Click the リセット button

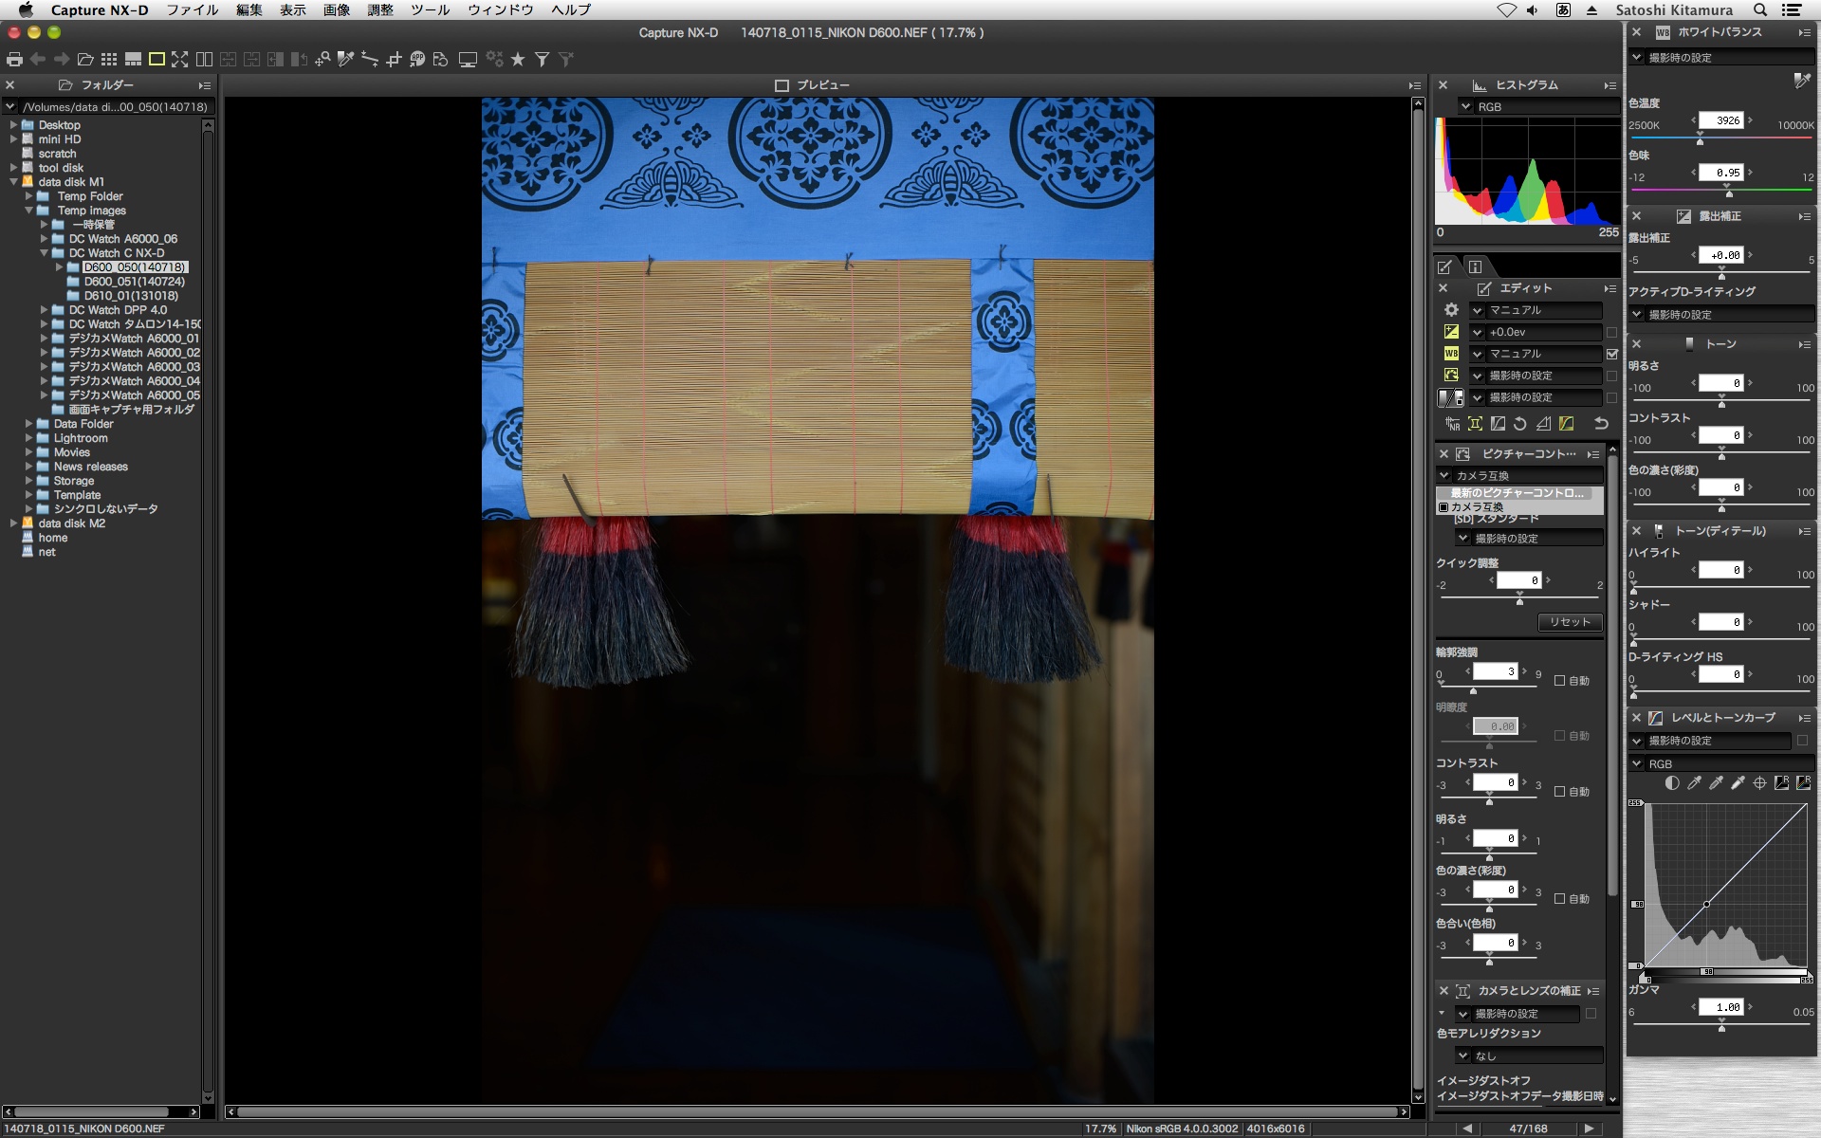pyautogui.click(x=1570, y=622)
